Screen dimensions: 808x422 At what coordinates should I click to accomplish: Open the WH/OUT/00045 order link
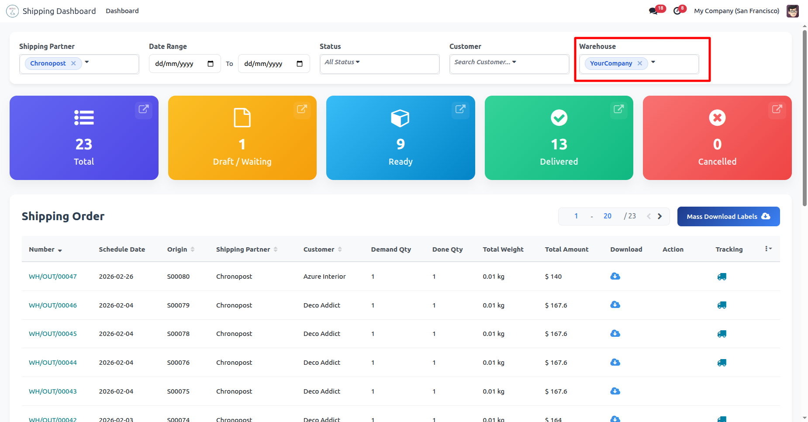(53, 334)
